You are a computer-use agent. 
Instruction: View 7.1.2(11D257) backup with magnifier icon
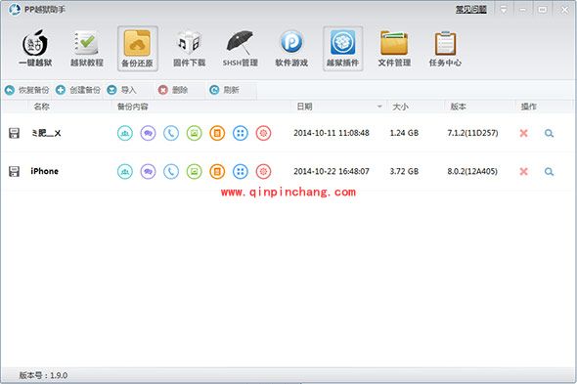549,133
